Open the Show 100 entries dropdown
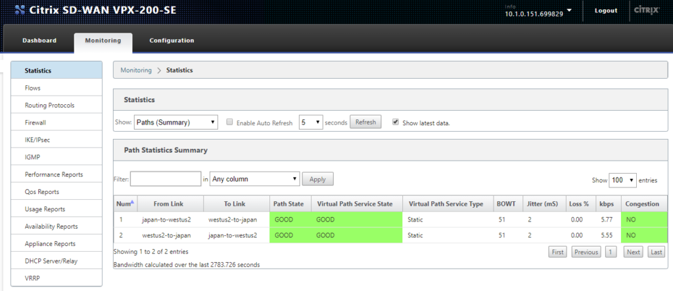673x291 pixels. pyautogui.click(x=622, y=180)
